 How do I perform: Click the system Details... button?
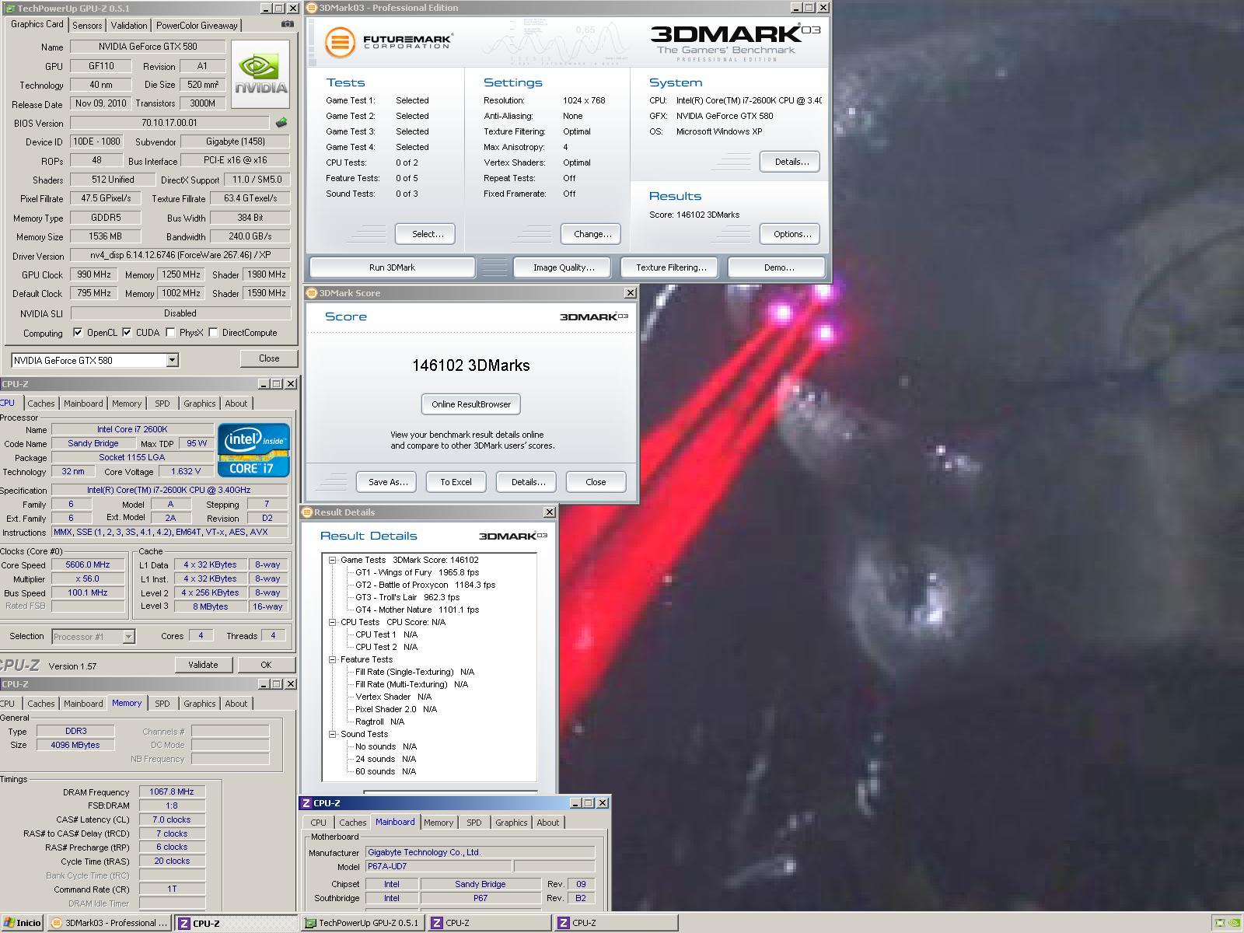[x=791, y=162]
